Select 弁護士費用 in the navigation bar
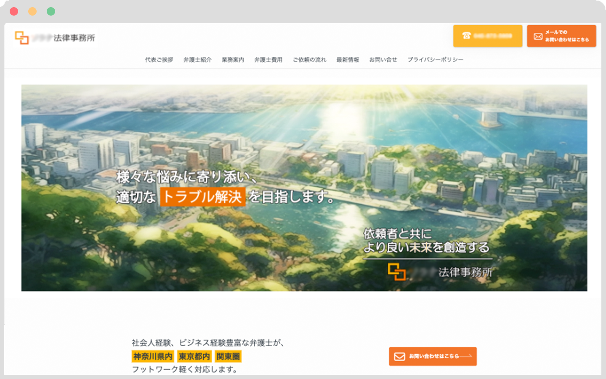 268,60
